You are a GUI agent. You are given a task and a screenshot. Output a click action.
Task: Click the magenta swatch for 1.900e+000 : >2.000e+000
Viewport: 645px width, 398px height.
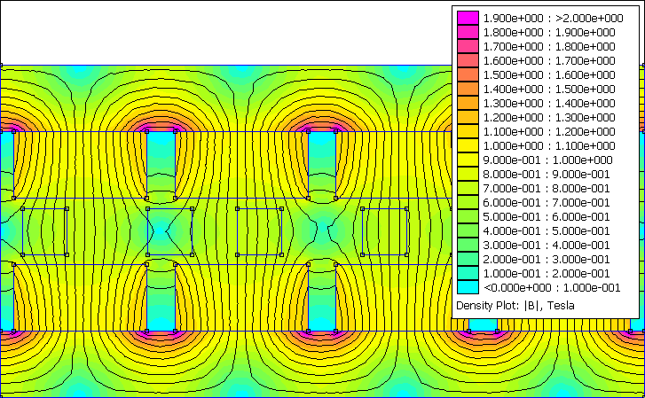coord(468,18)
